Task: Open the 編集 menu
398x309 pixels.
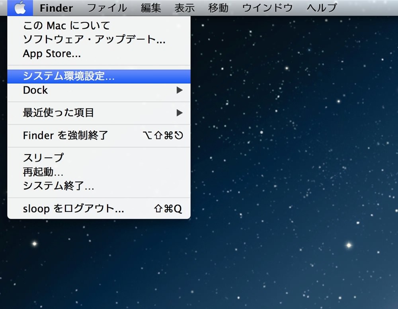Action: 151,8
